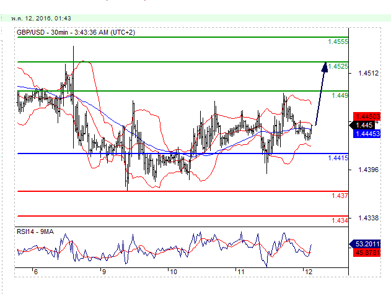
Task: Click date 12 on the time axis
Action: coord(309,272)
